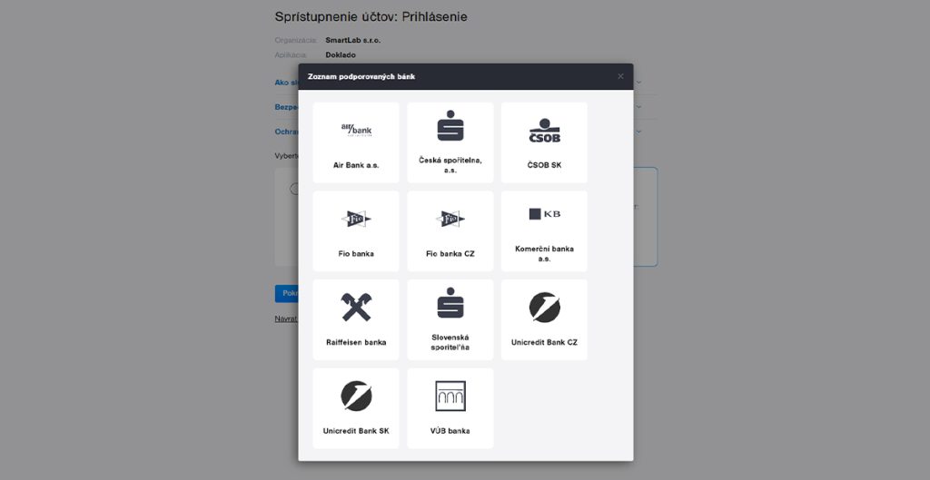Click the Fio banka CZ flag logo
This screenshot has width=930, height=480.
click(x=450, y=219)
